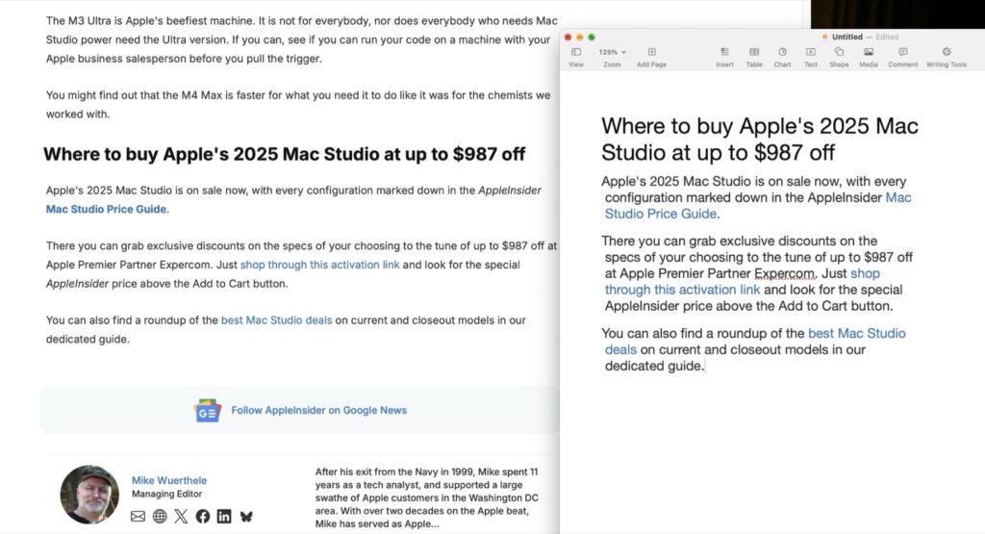Viewport: 985px width, 534px height.
Task: Place cursor after 'dedicated guide.' in Pages
Action: (x=704, y=367)
